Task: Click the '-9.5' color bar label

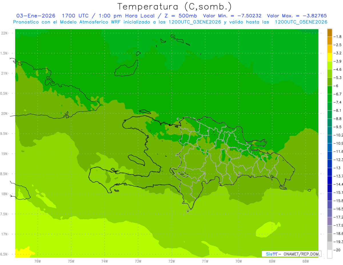Action: click(x=338, y=127)
